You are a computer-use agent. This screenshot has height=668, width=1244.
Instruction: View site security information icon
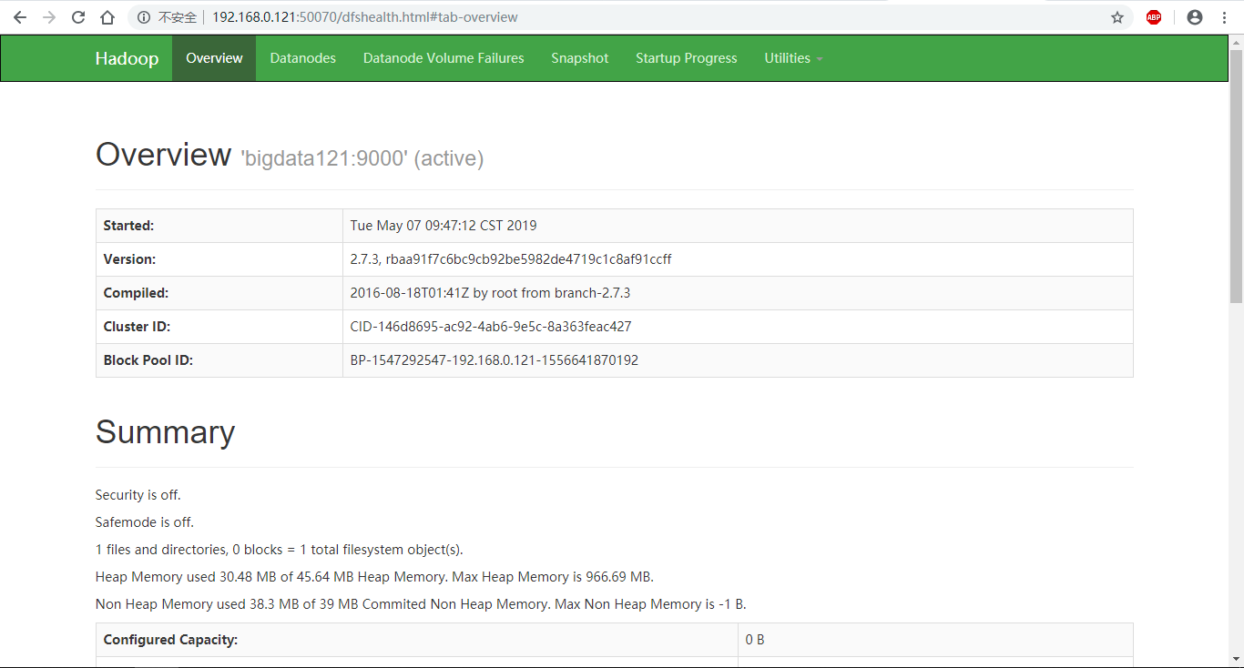(x=143, y=17)
